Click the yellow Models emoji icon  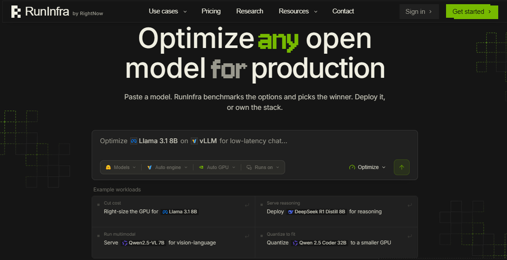(x=108, y=167)
